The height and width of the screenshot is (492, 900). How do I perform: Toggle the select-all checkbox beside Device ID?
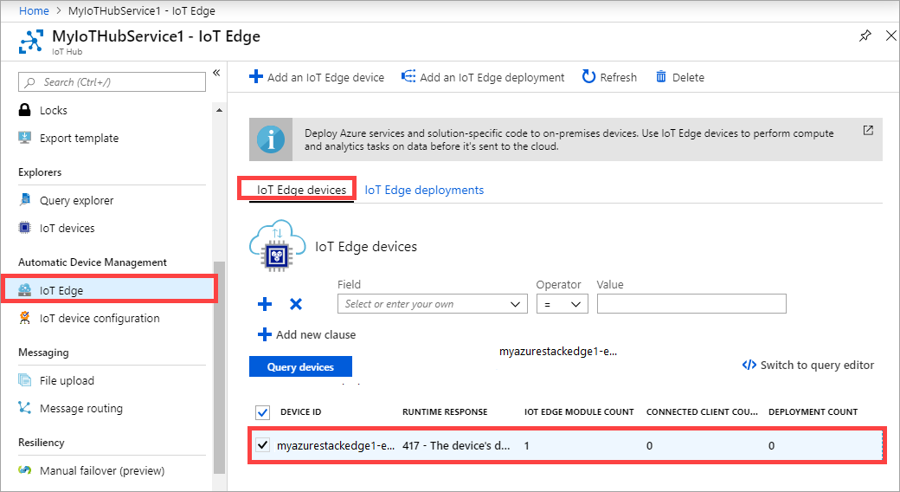click(x=263, y=411)
